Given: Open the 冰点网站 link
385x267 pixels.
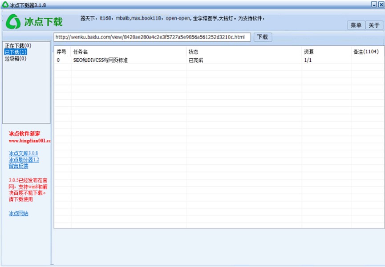Looking at the screenshot, I should click(18, 214).
